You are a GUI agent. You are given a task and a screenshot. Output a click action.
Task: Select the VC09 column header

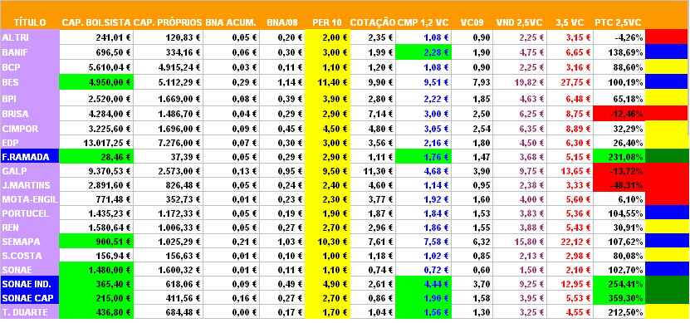[x=472, y=22]
